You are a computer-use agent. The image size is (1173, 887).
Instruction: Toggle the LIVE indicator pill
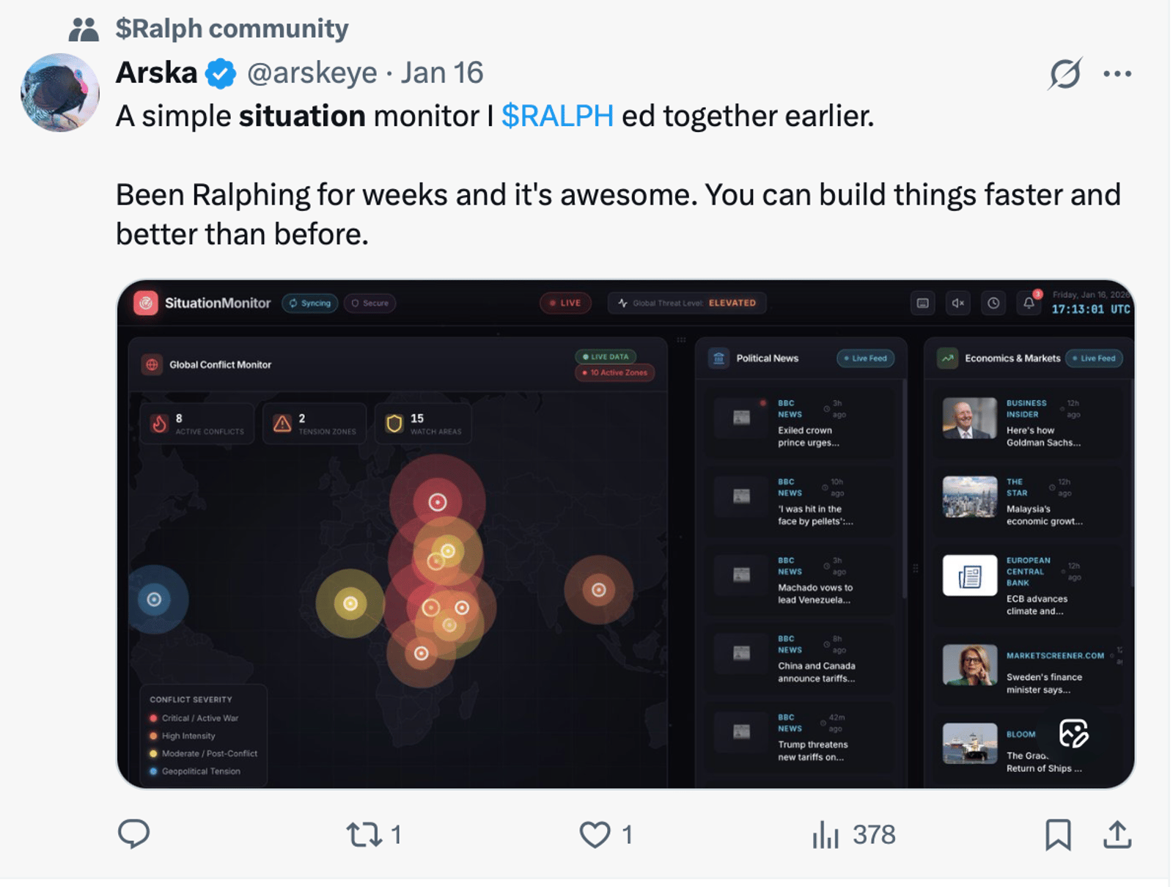pyautogui.click(x=565, y=303)
